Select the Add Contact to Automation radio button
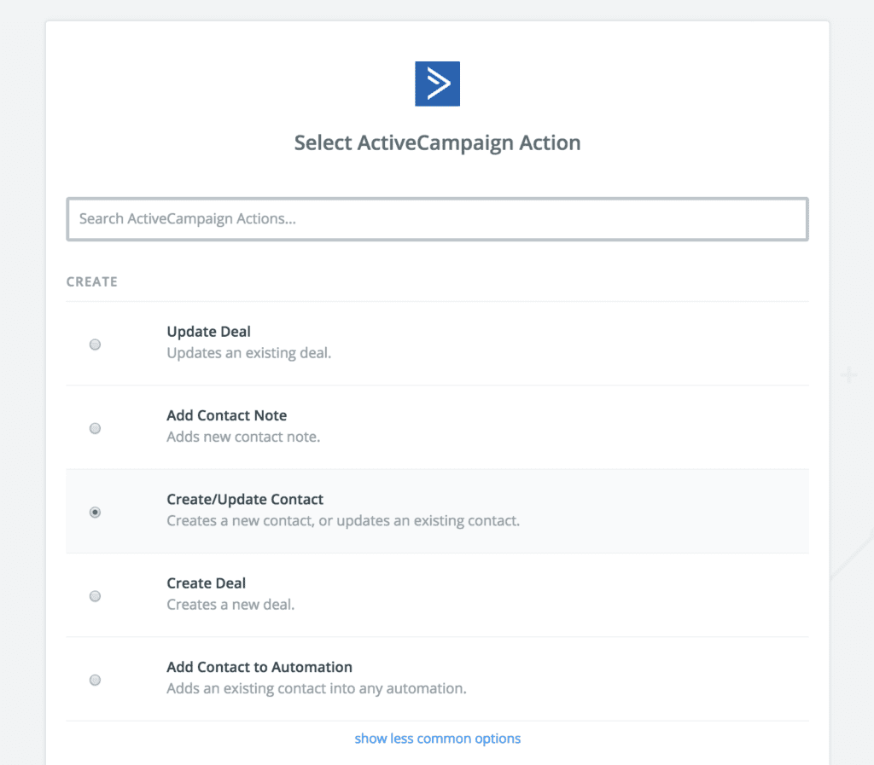874x765 pixels. click(96, 680)
